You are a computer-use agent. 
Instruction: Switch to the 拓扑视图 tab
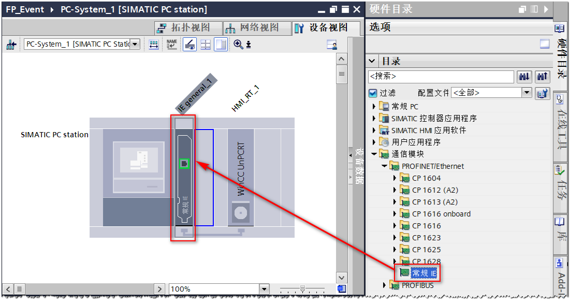tap(188, 28)
